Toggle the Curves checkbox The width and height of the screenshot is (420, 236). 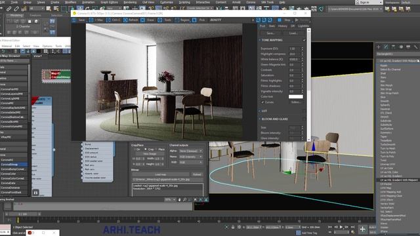262,102
